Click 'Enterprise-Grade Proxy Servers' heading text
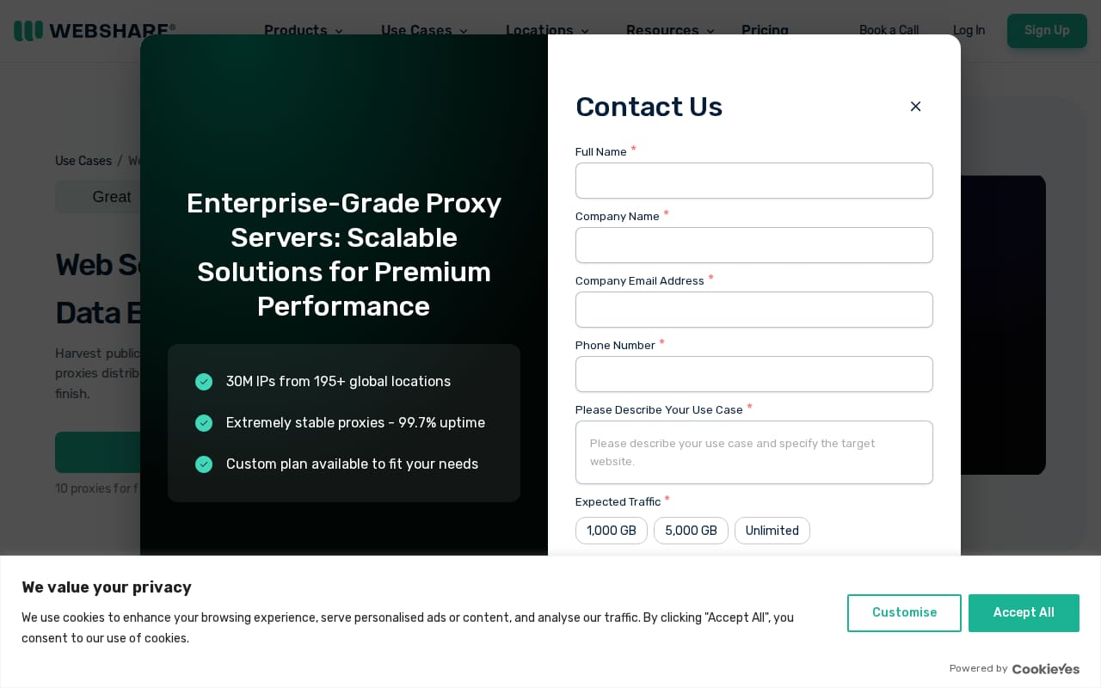 (x=344, y=255)
